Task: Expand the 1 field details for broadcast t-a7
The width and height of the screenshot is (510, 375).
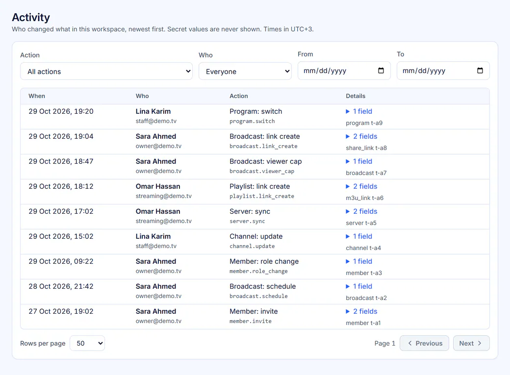Action: point(359,161)
